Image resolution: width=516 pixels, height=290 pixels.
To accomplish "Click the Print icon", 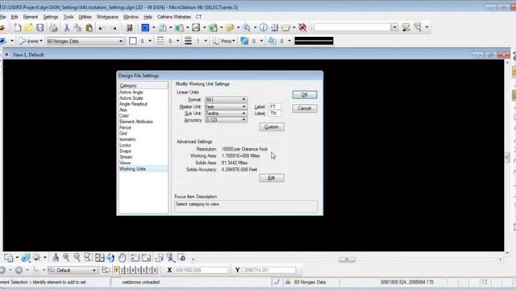I will [x=53, y=27].
